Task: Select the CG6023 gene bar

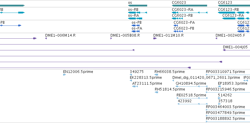Action: [189, 6]
